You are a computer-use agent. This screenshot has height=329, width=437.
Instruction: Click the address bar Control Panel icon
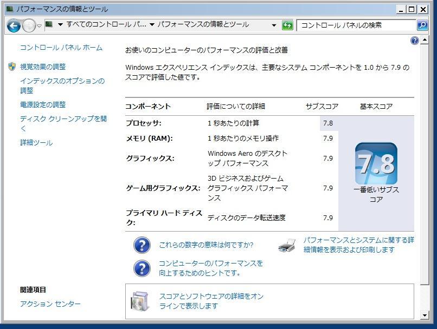point(49,24)
